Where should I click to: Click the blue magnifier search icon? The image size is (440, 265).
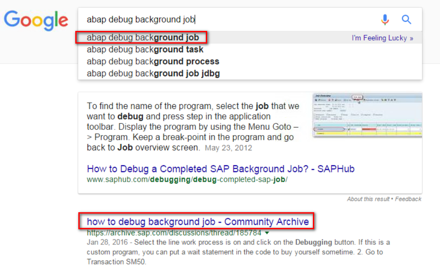click(x=406, y=19)
